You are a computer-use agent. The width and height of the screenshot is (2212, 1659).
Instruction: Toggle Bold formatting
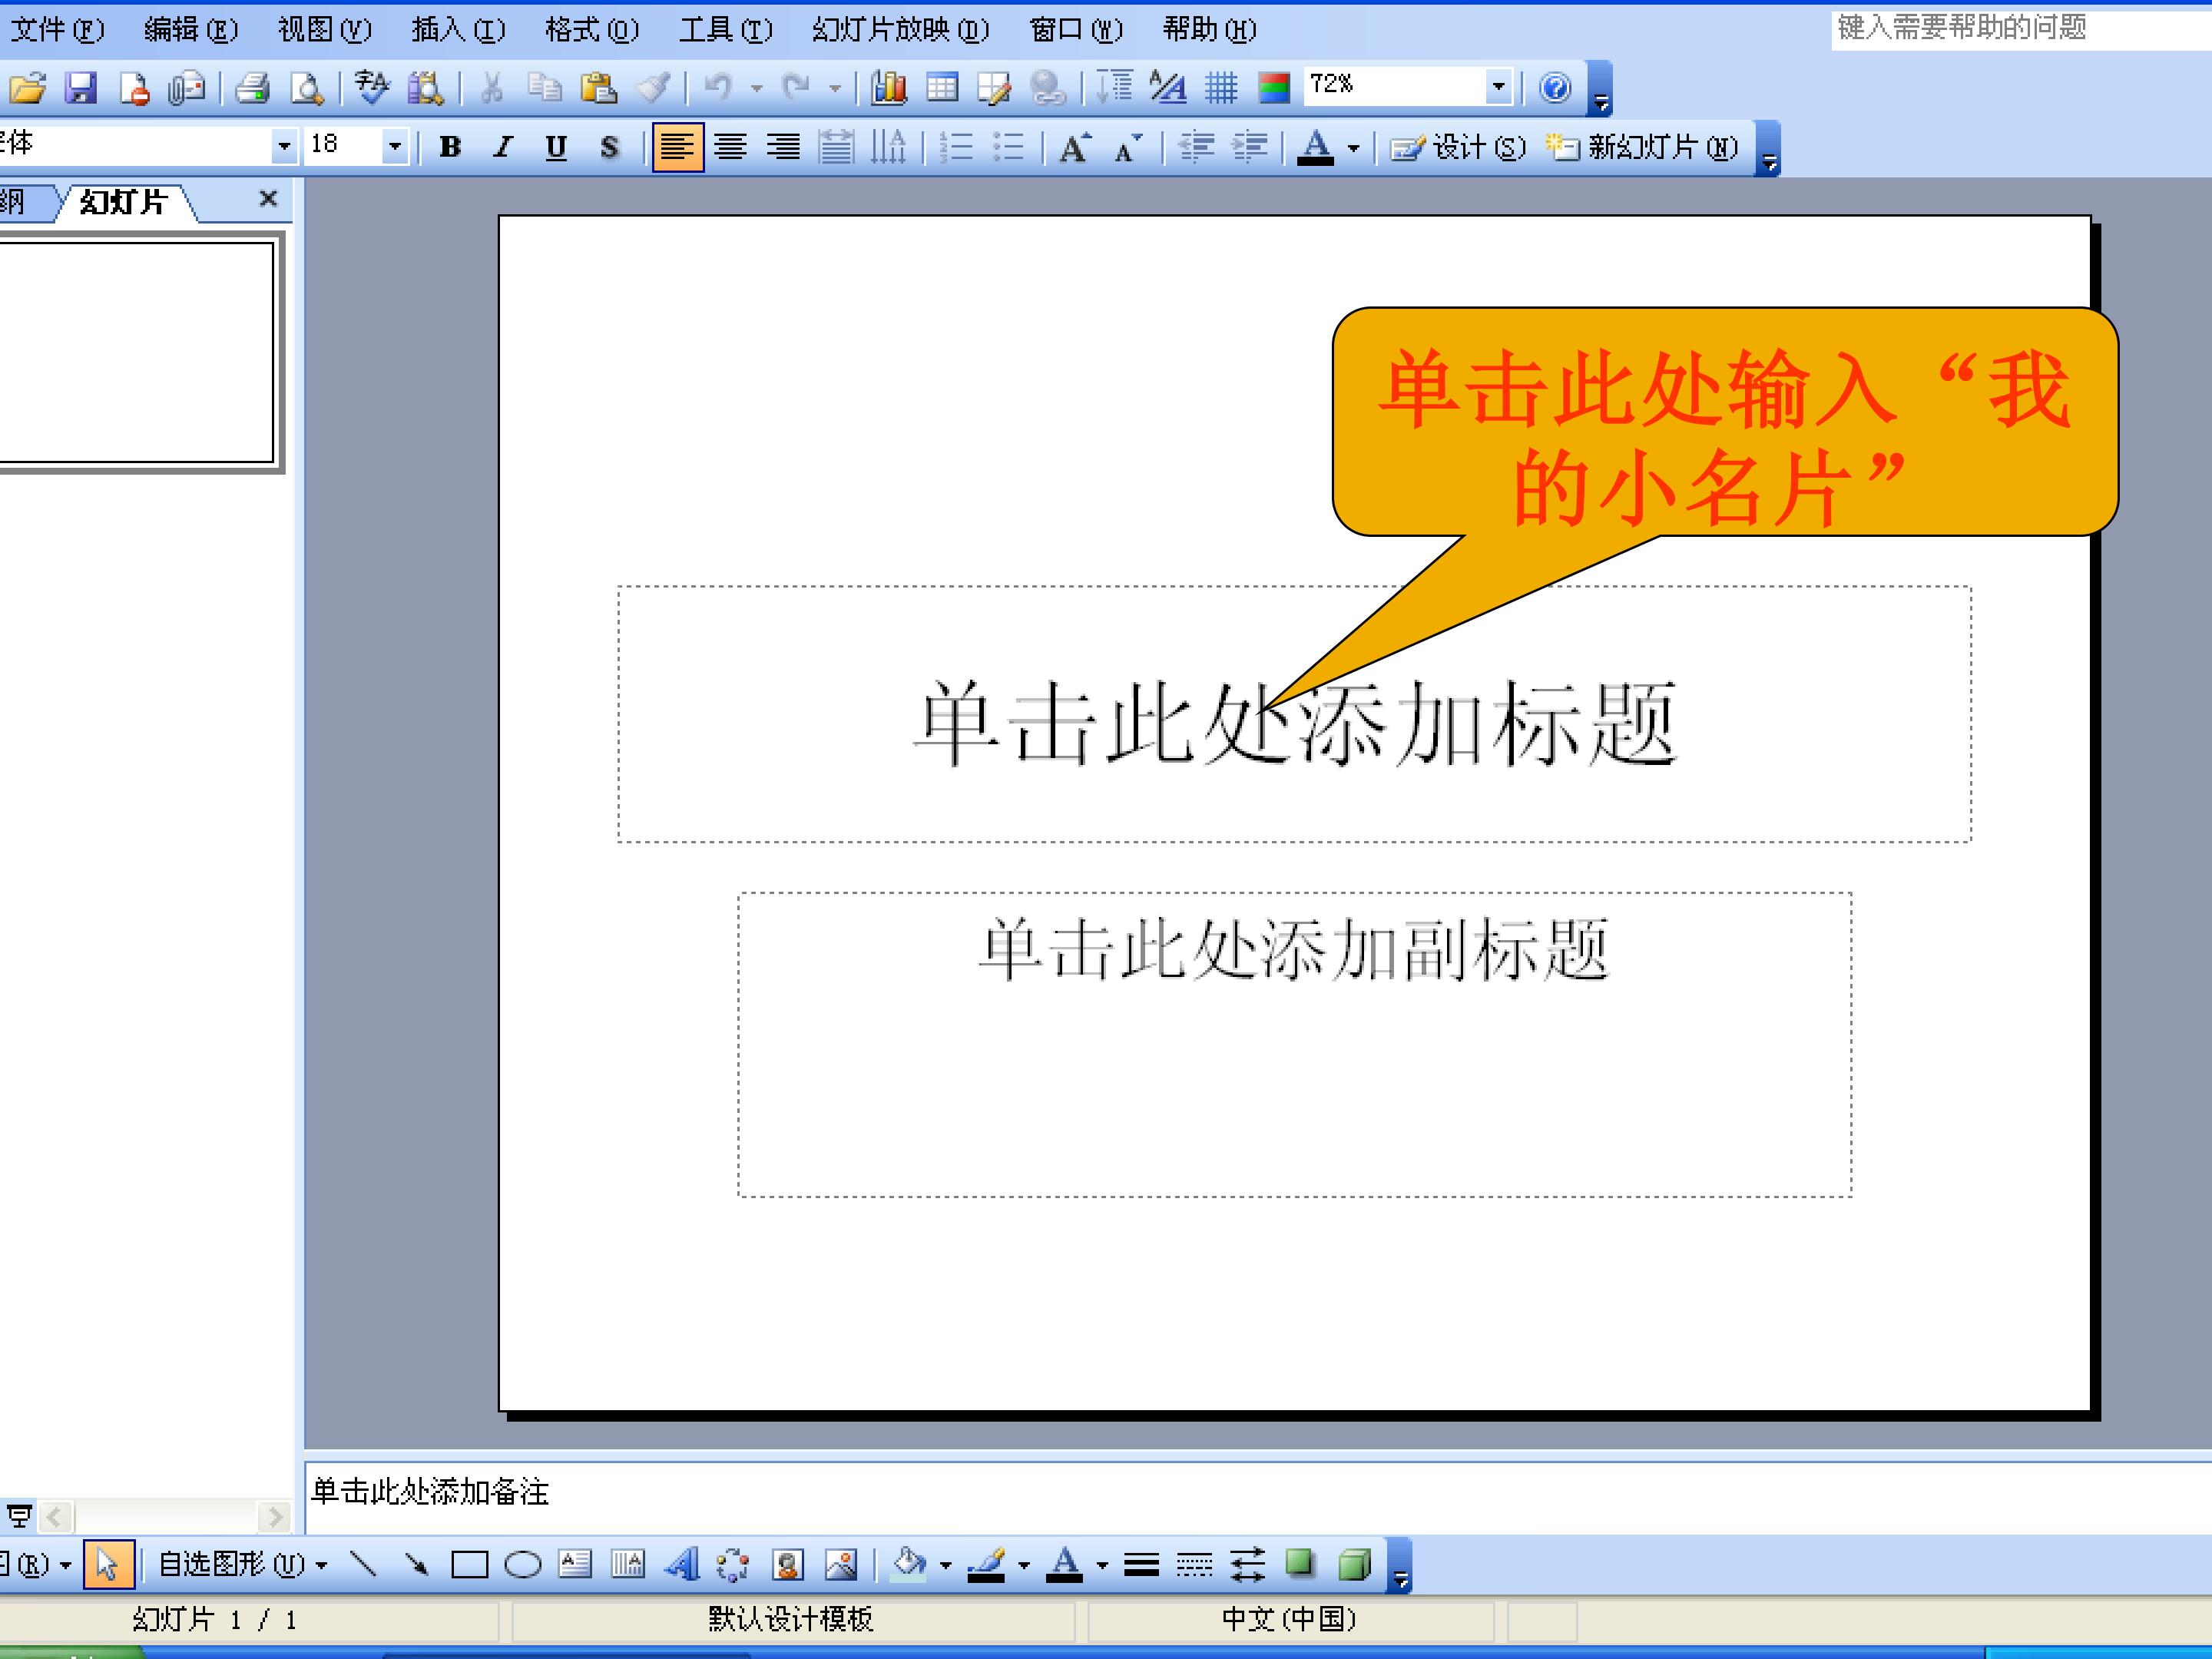coord(450,148)
